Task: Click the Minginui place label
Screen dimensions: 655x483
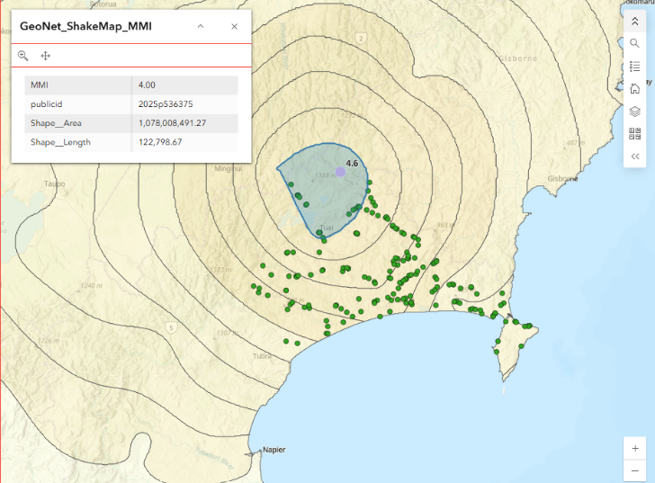Action: click(x=229, y=169)
